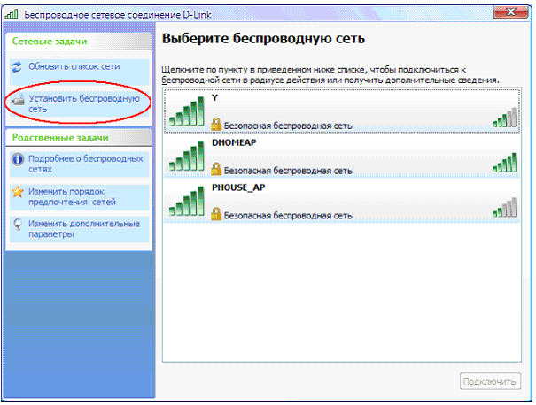Click Безопасная беспроводная сеть text under PHOUSE_AP
Viewport: 536px width, 405px height.
coord(288,216)
